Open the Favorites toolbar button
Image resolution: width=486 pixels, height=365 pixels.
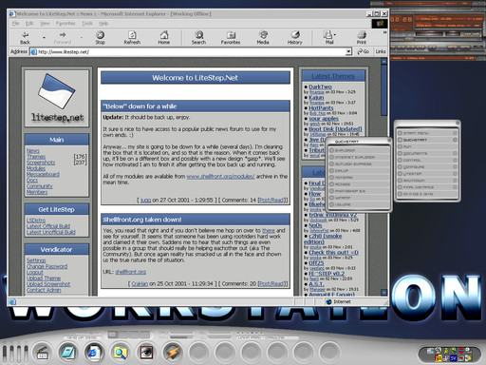(231, 38)
